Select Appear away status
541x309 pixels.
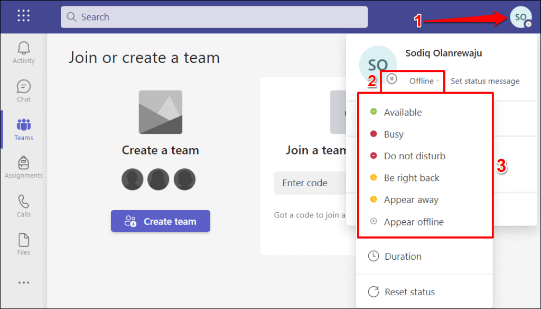[x=411, y=200]
